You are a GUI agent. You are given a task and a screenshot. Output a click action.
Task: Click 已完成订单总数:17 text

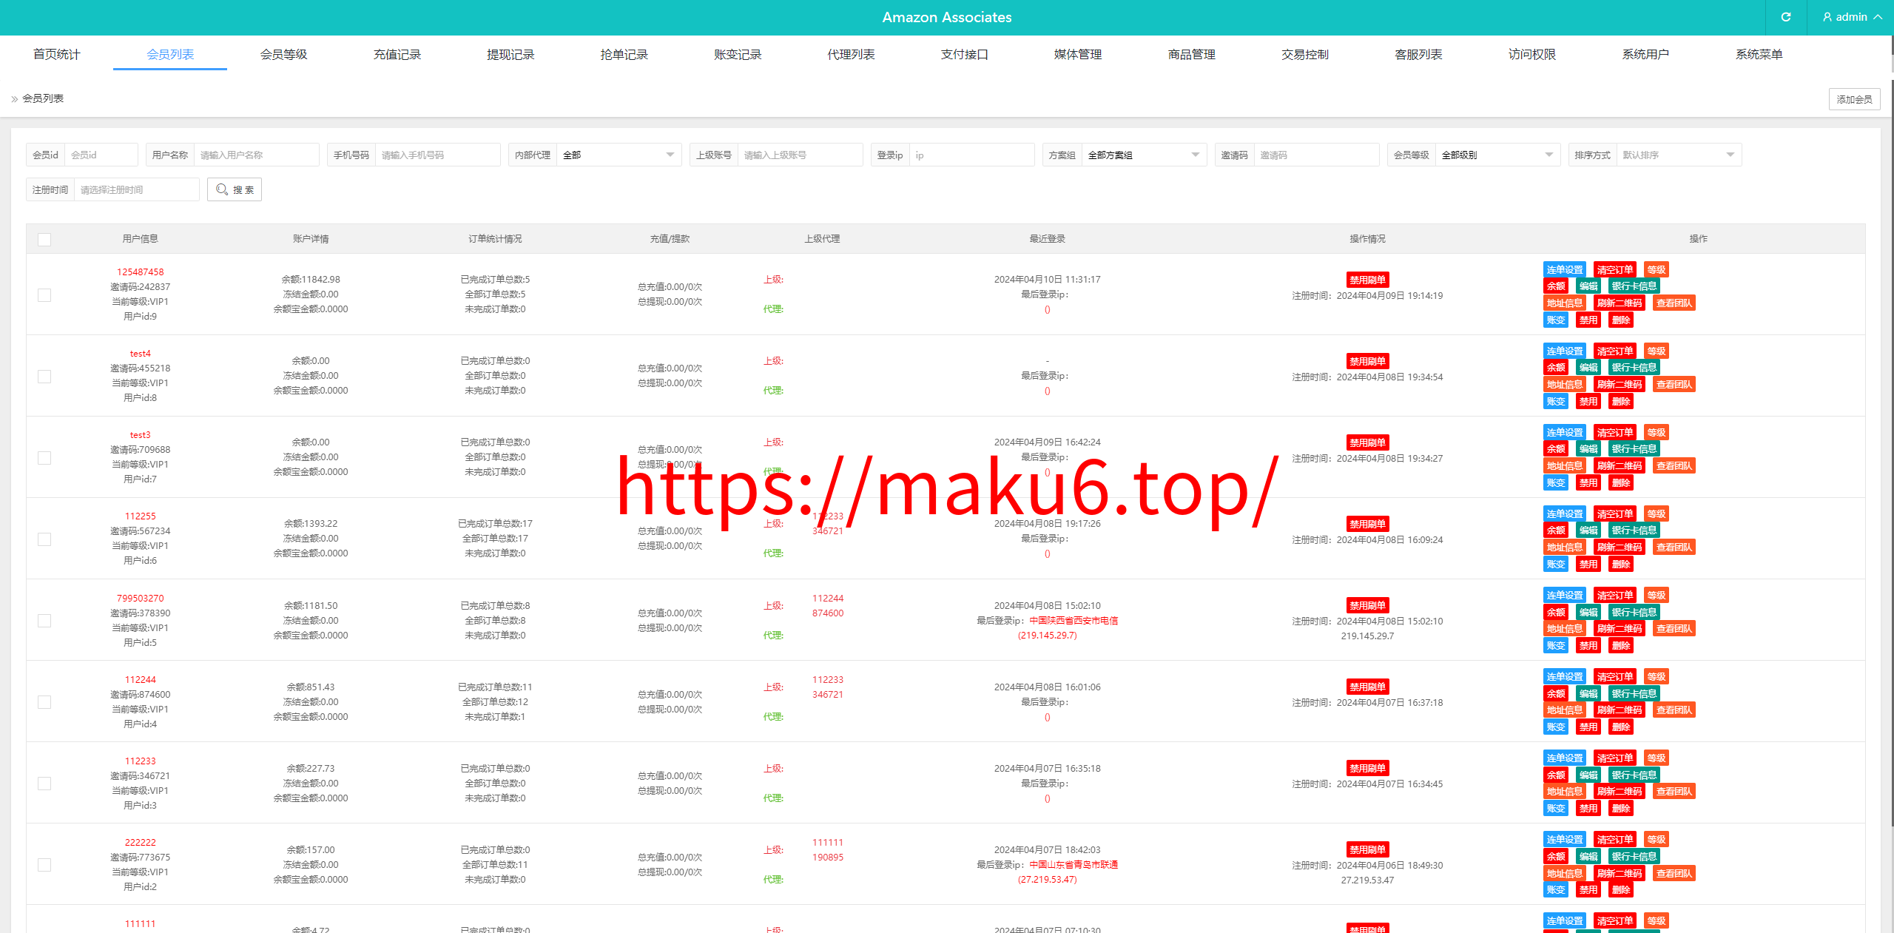click(495, 523)
